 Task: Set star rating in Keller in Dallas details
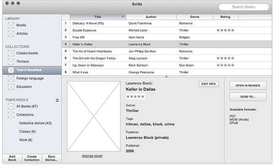(135, 96)
